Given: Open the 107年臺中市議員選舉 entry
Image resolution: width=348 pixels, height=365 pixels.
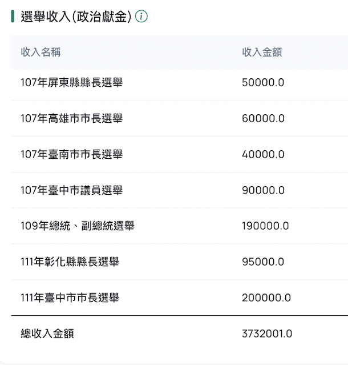Looking at the screenshot, I should coord(179,190).
